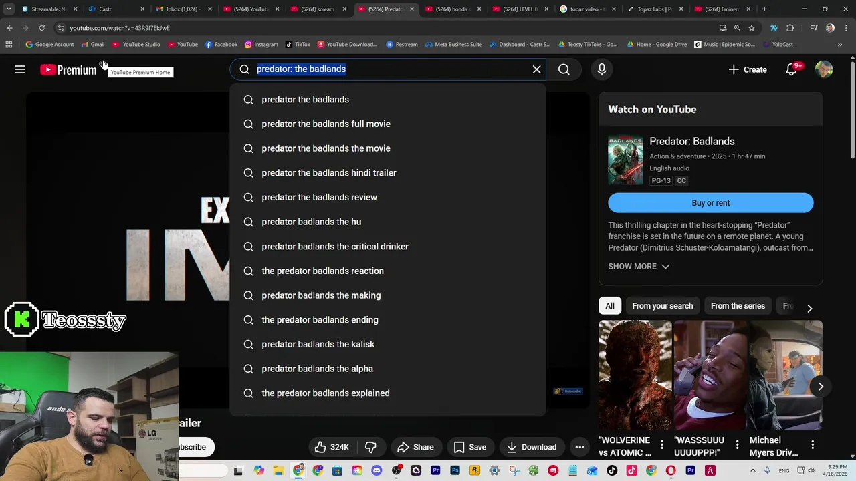Screen dimensions: 856x481
Task: Expand SHOW MORE movie description
Action: coord(639,266)
